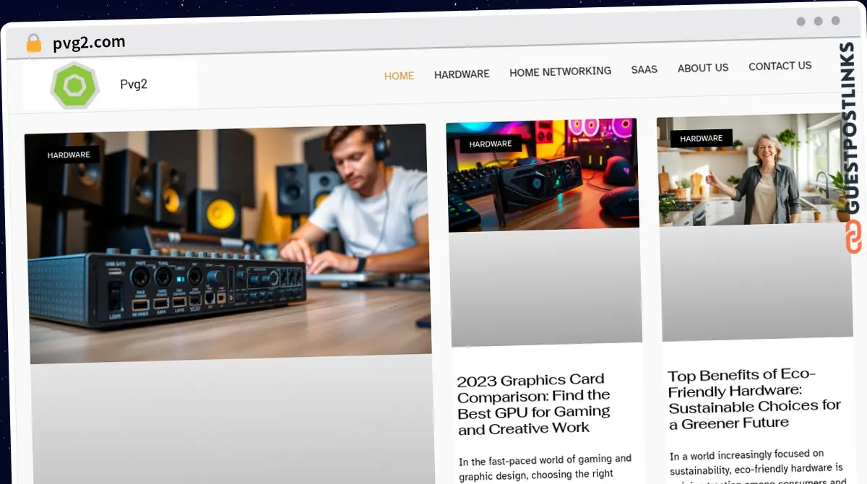This screenshot has height=484, width=867.
Task: Open the kitchen woman article thumbnail
Action: tap(755, 172)
